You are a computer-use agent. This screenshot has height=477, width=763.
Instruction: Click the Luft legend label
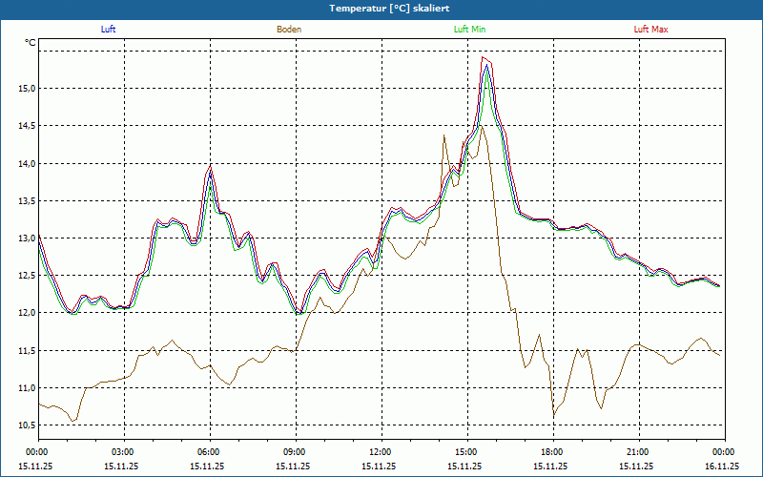[108, 30]
